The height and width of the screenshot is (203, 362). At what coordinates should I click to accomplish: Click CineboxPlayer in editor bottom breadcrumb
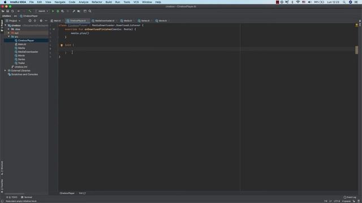point(67,193)
